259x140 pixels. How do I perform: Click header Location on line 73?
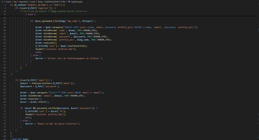46,114
